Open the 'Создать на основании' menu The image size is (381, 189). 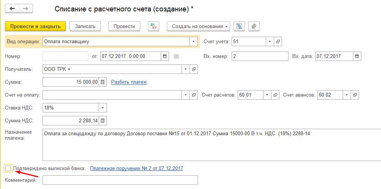(199, 27)
